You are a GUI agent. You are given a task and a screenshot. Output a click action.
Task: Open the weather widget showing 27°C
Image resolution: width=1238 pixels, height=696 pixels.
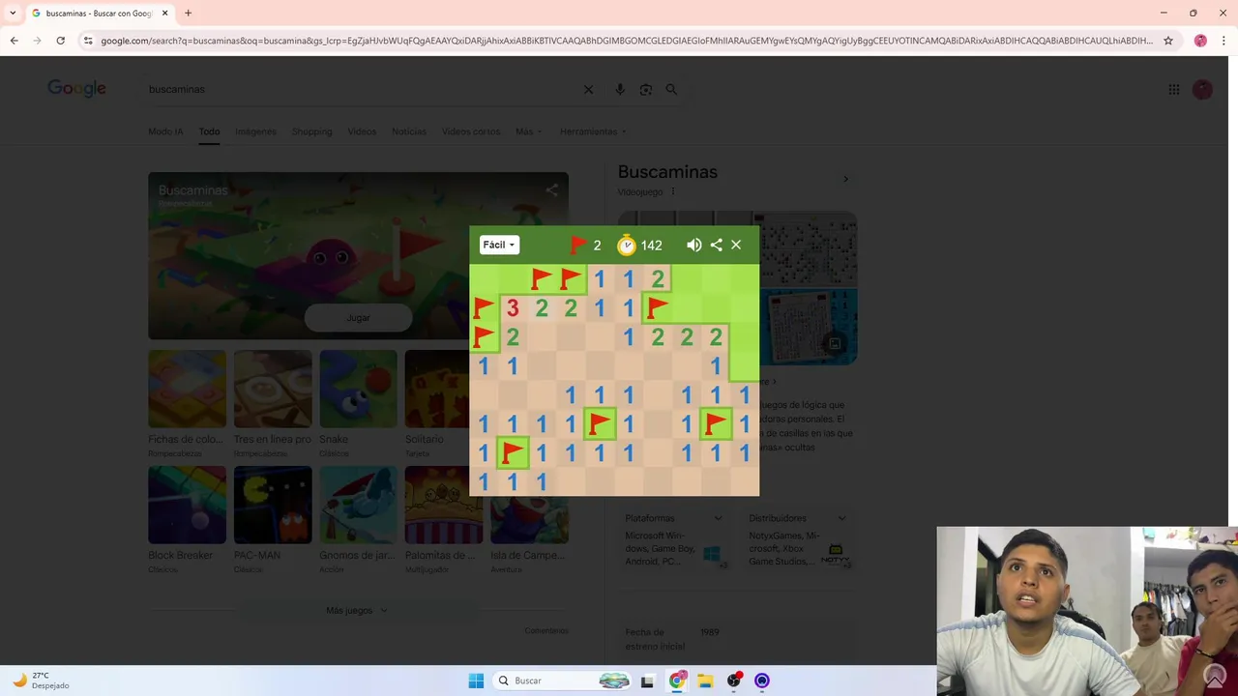(41, 681)
